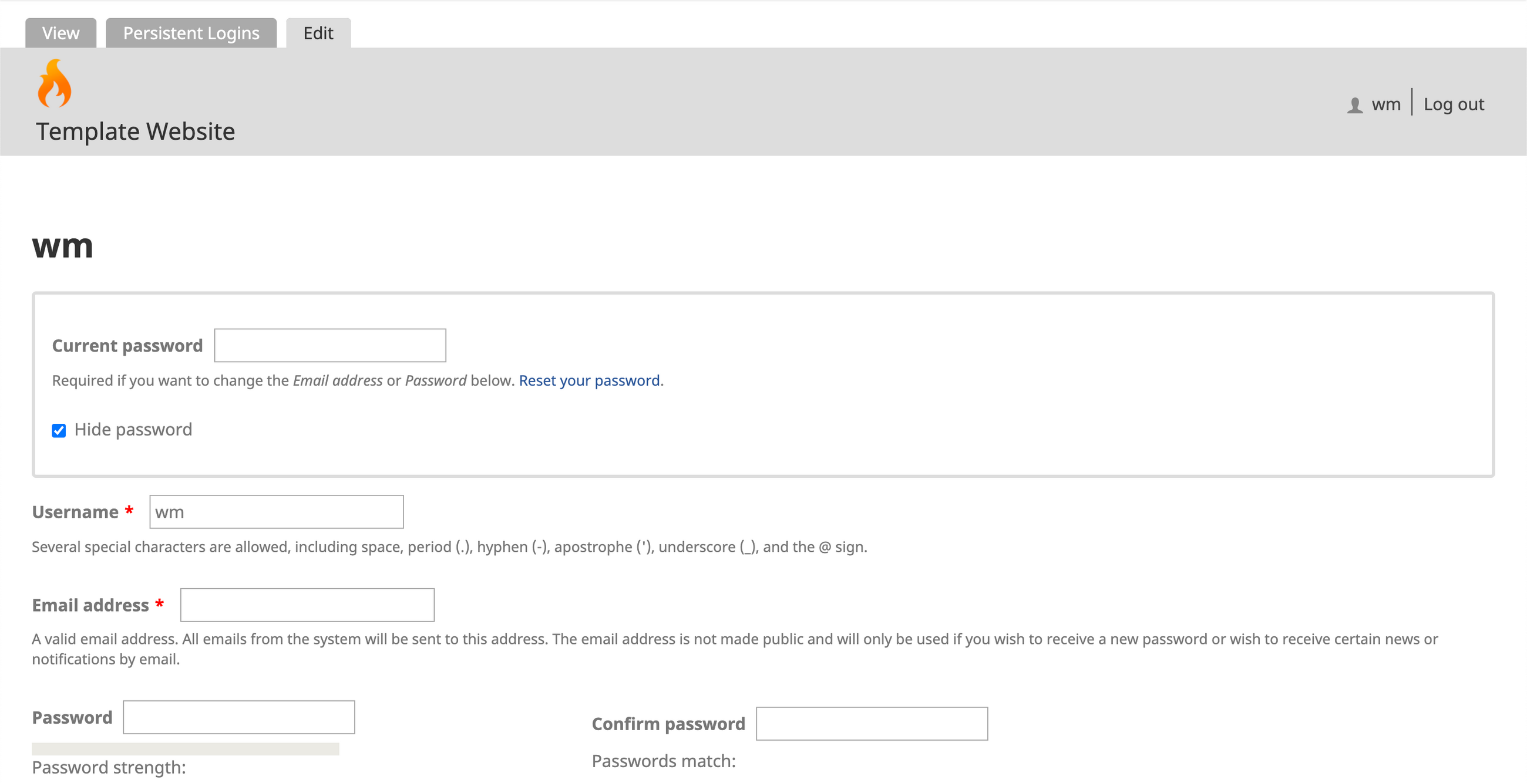Open the Persistent Logins tab

pyautogui.click(x=191, y=33)
